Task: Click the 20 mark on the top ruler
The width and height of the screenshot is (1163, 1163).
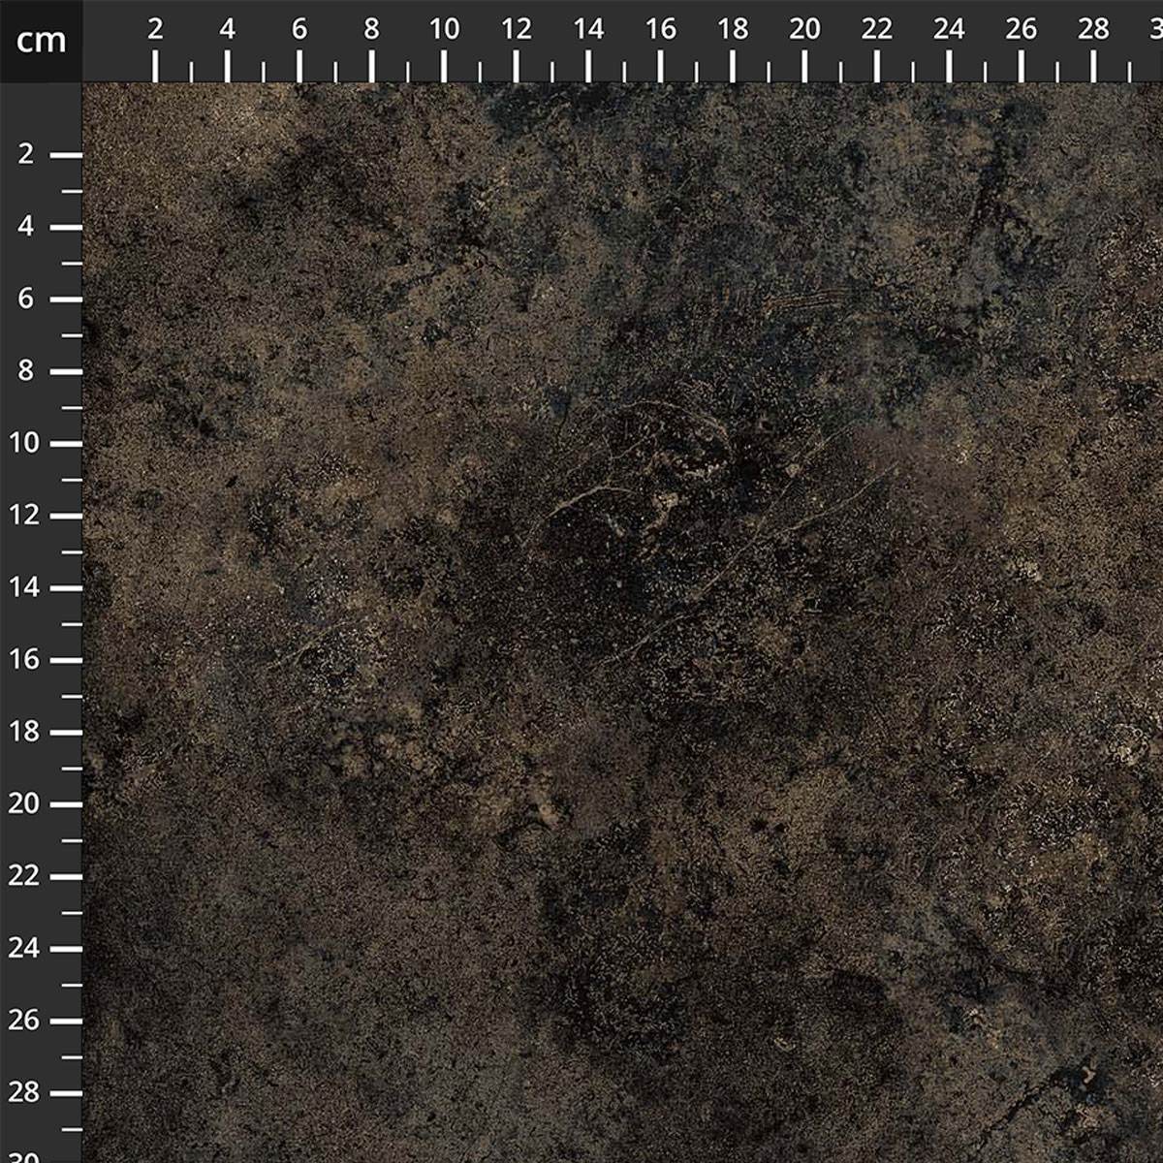Action: 804,31
